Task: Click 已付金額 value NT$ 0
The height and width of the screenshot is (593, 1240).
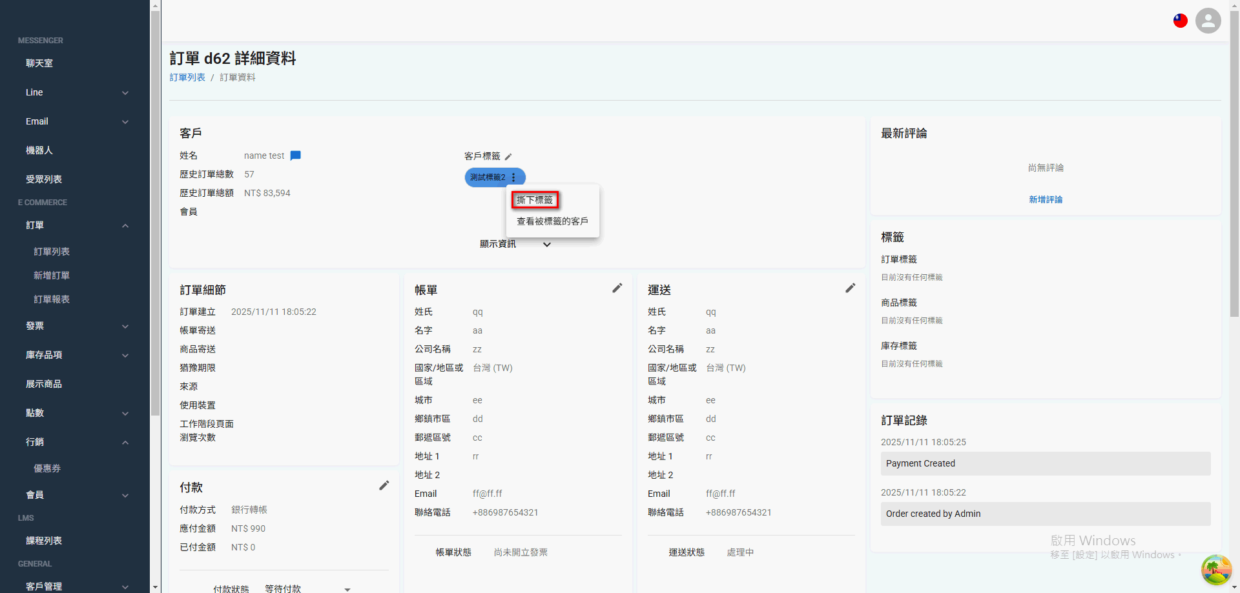Action: pyautogui.click(x=243, y=547)
